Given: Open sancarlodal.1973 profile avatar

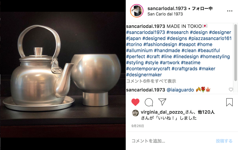Looking at the screenshot, I should point(137,11).
